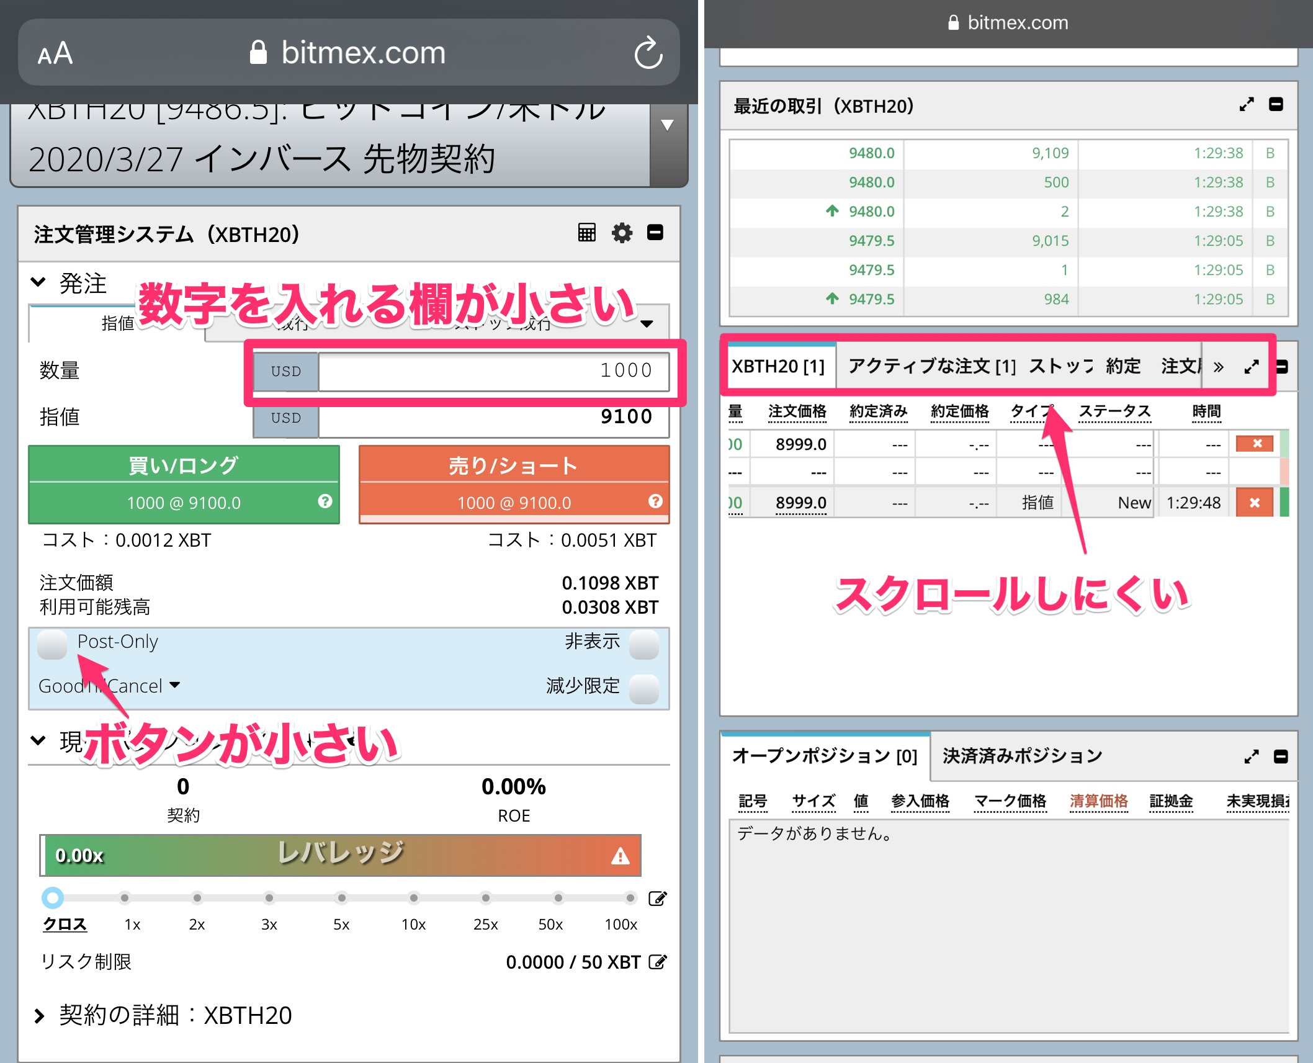Expand the recent trades panel fullscreen
Image resolution: width=1313 pixels, height=1063 pixels.
click(1246, 104)
